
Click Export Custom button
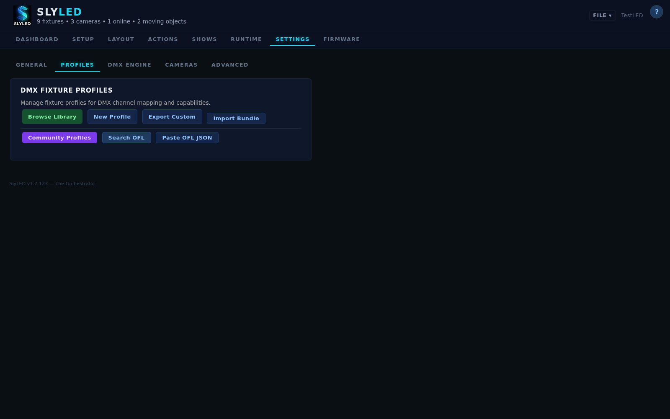[x=172, y=117]
